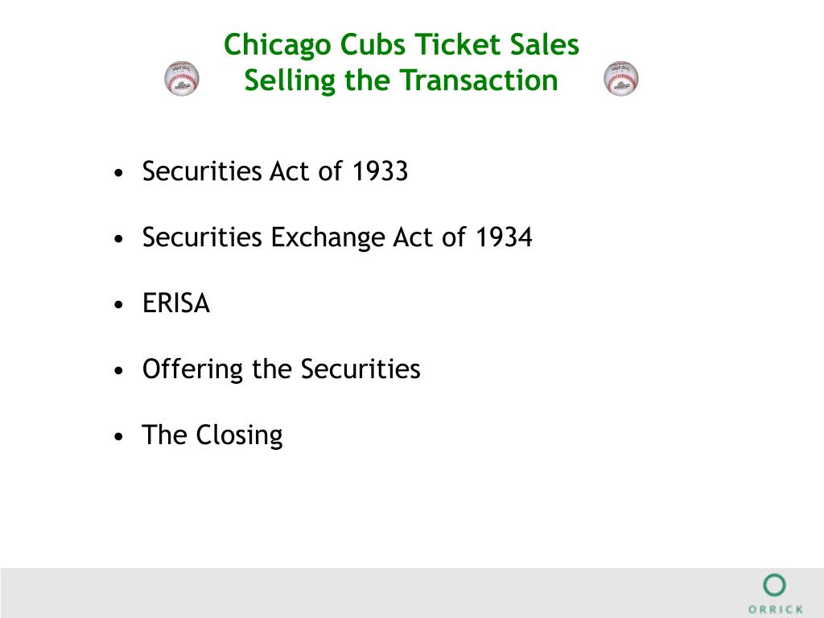Click The Closing bullet text
The image size is (824, 618).
tap(212, 435)
